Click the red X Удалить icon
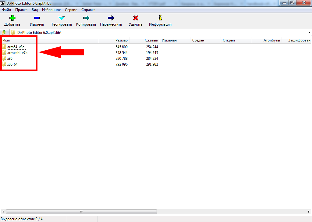 tap(136, 18)
